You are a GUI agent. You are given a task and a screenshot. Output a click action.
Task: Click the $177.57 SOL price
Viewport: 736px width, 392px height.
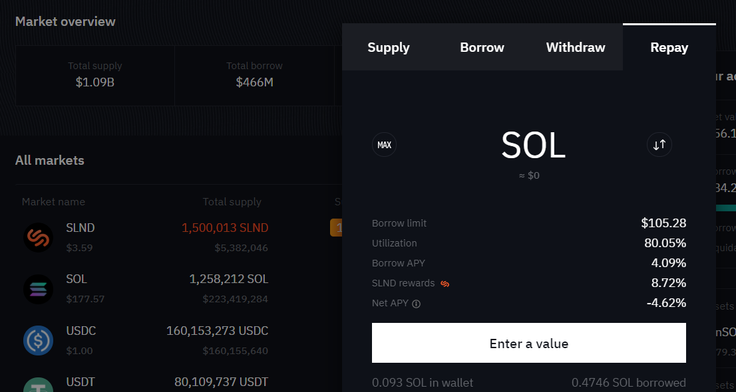(85, 299)
